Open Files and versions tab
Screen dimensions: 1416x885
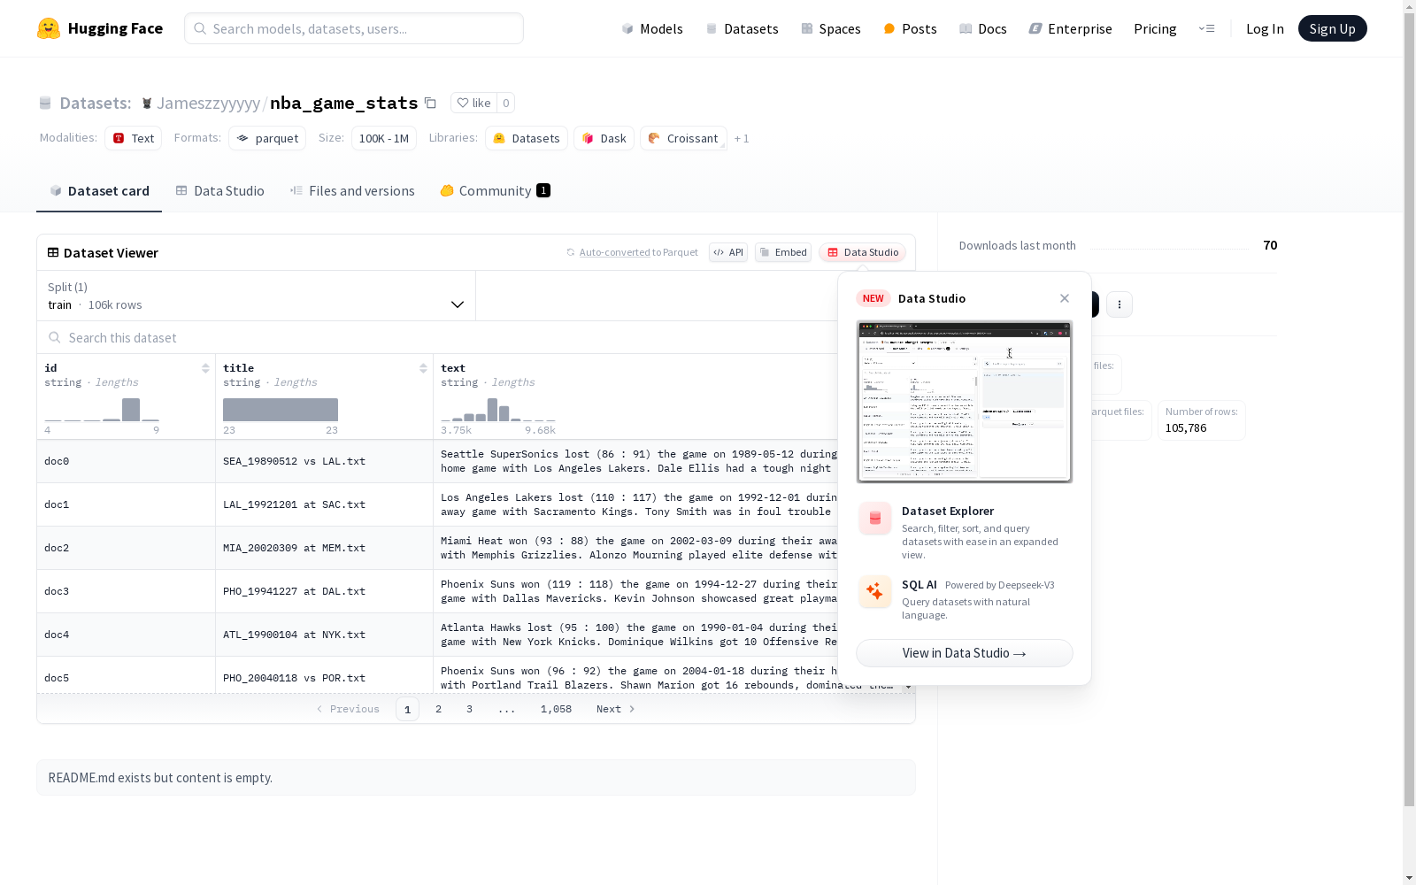click(352, 191)
